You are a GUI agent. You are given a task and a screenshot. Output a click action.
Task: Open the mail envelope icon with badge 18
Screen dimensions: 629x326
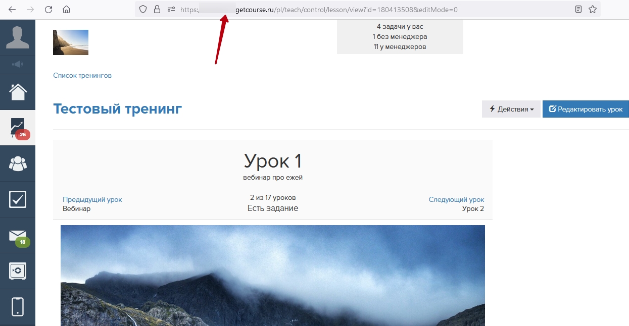(18, 236)
